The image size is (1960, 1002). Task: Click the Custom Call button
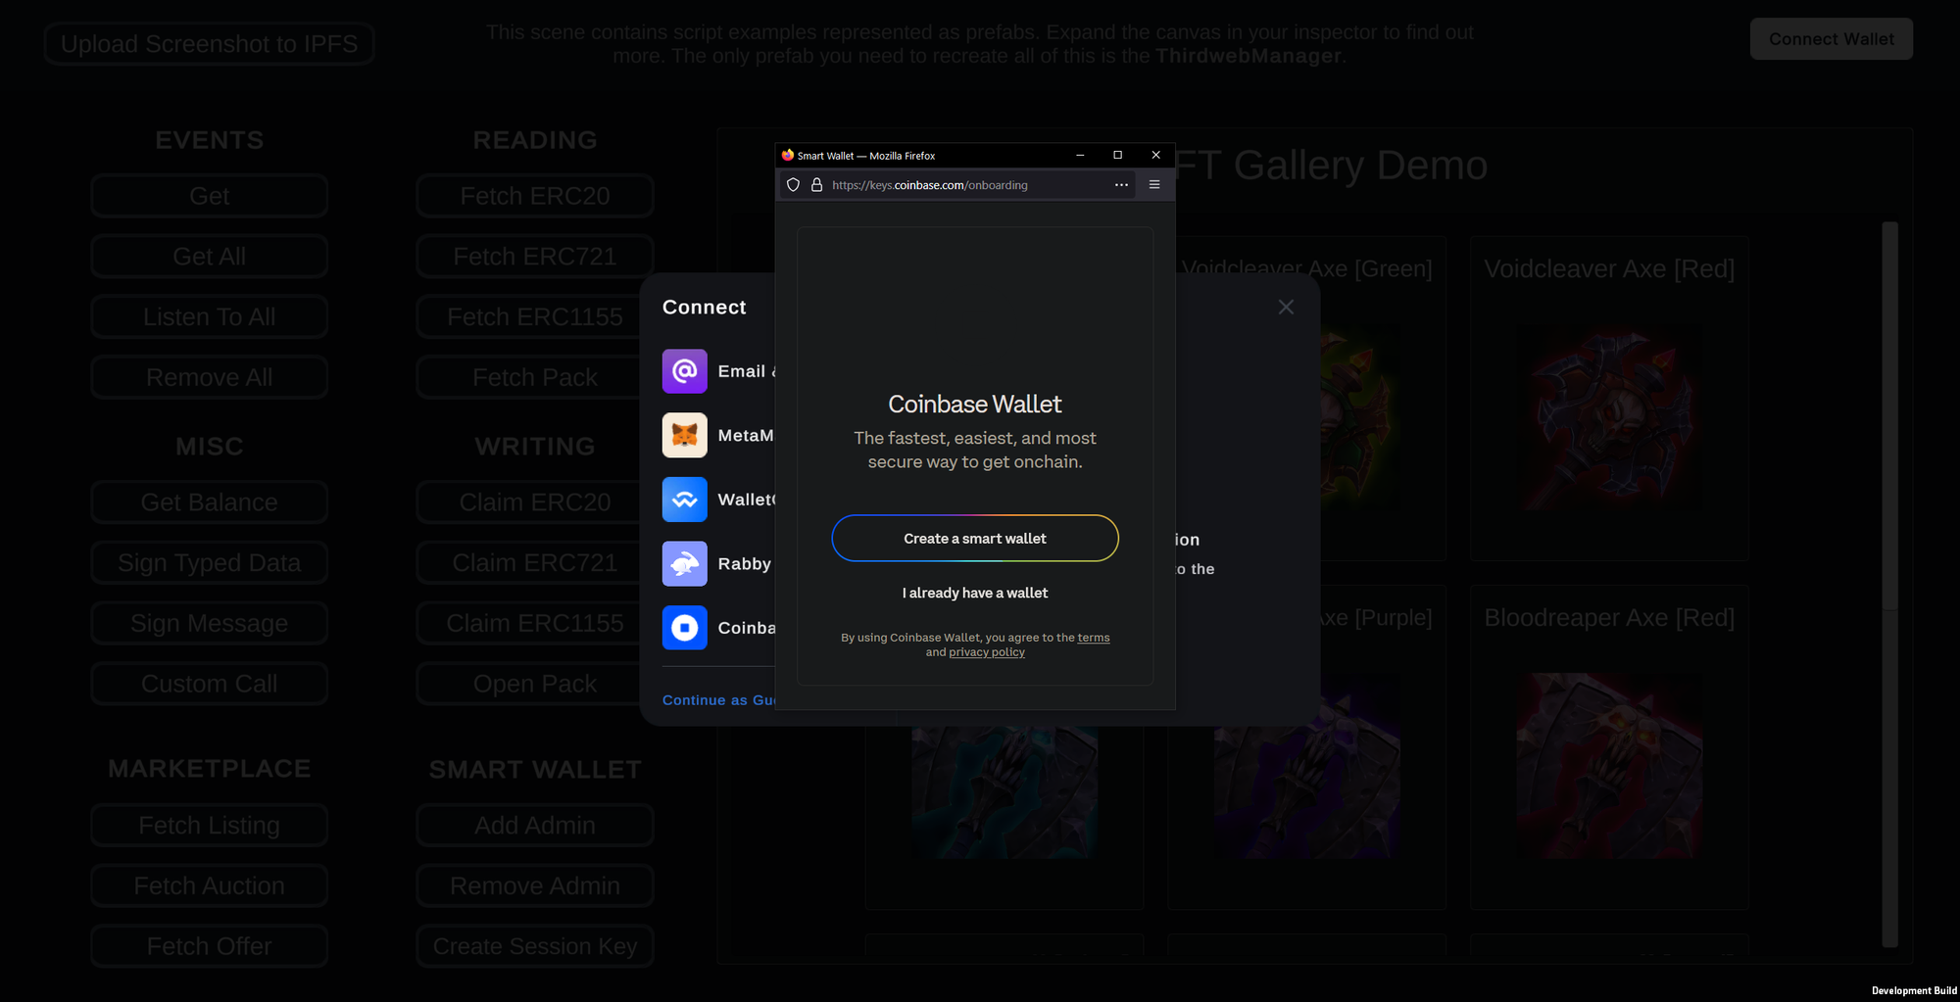[x=209, y=684]
